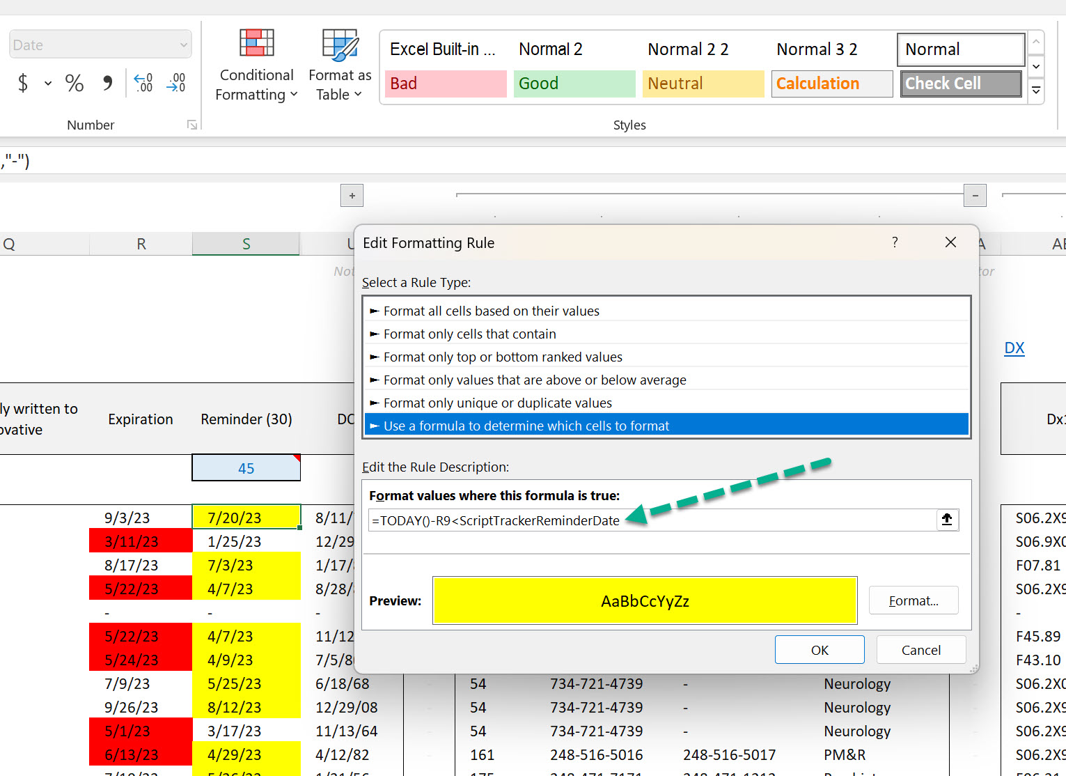Cancel the Edit Formatting Rule dialog
This screenshot has width=1066, height=776.
[x=920, y=649]
